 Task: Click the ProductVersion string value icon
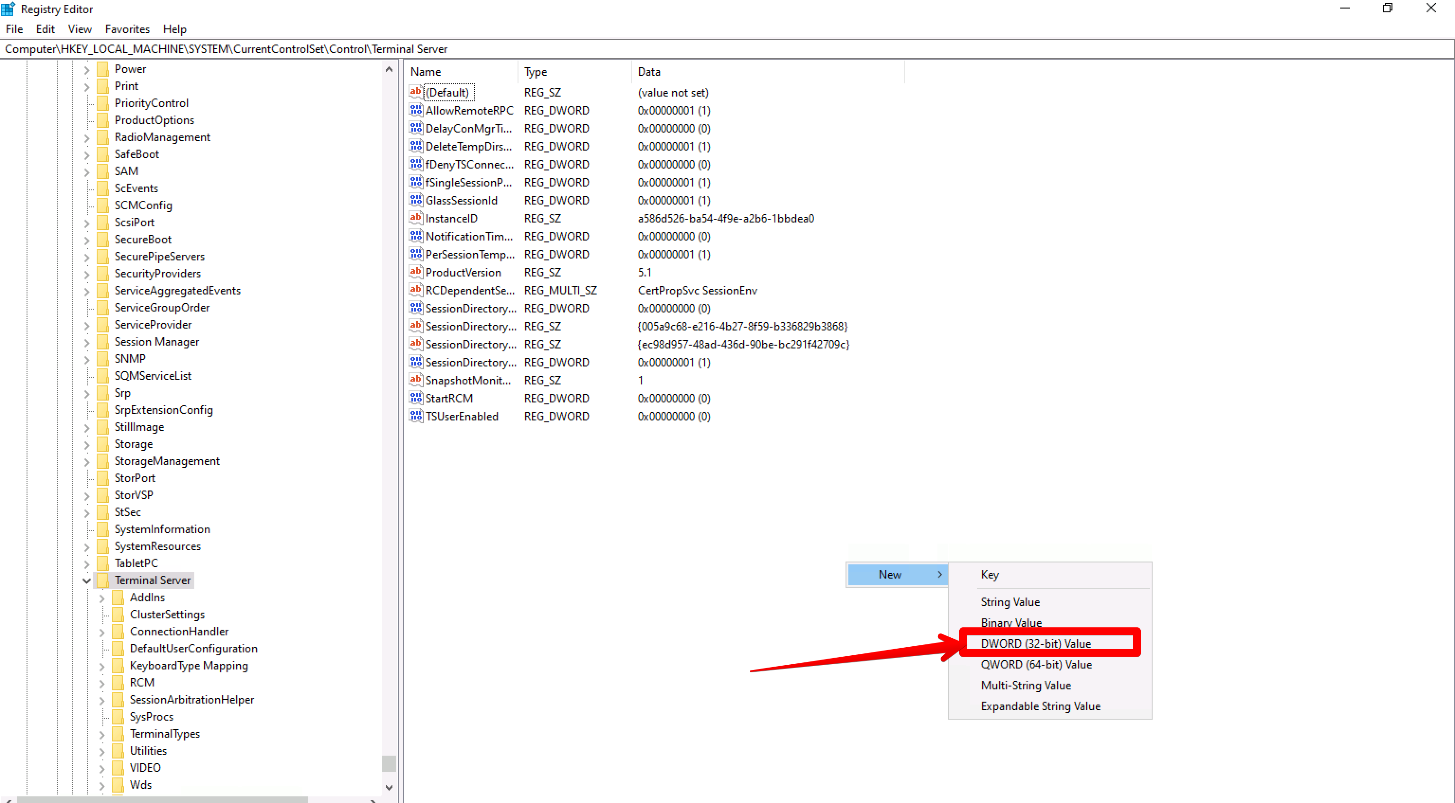tap(416, 272)
